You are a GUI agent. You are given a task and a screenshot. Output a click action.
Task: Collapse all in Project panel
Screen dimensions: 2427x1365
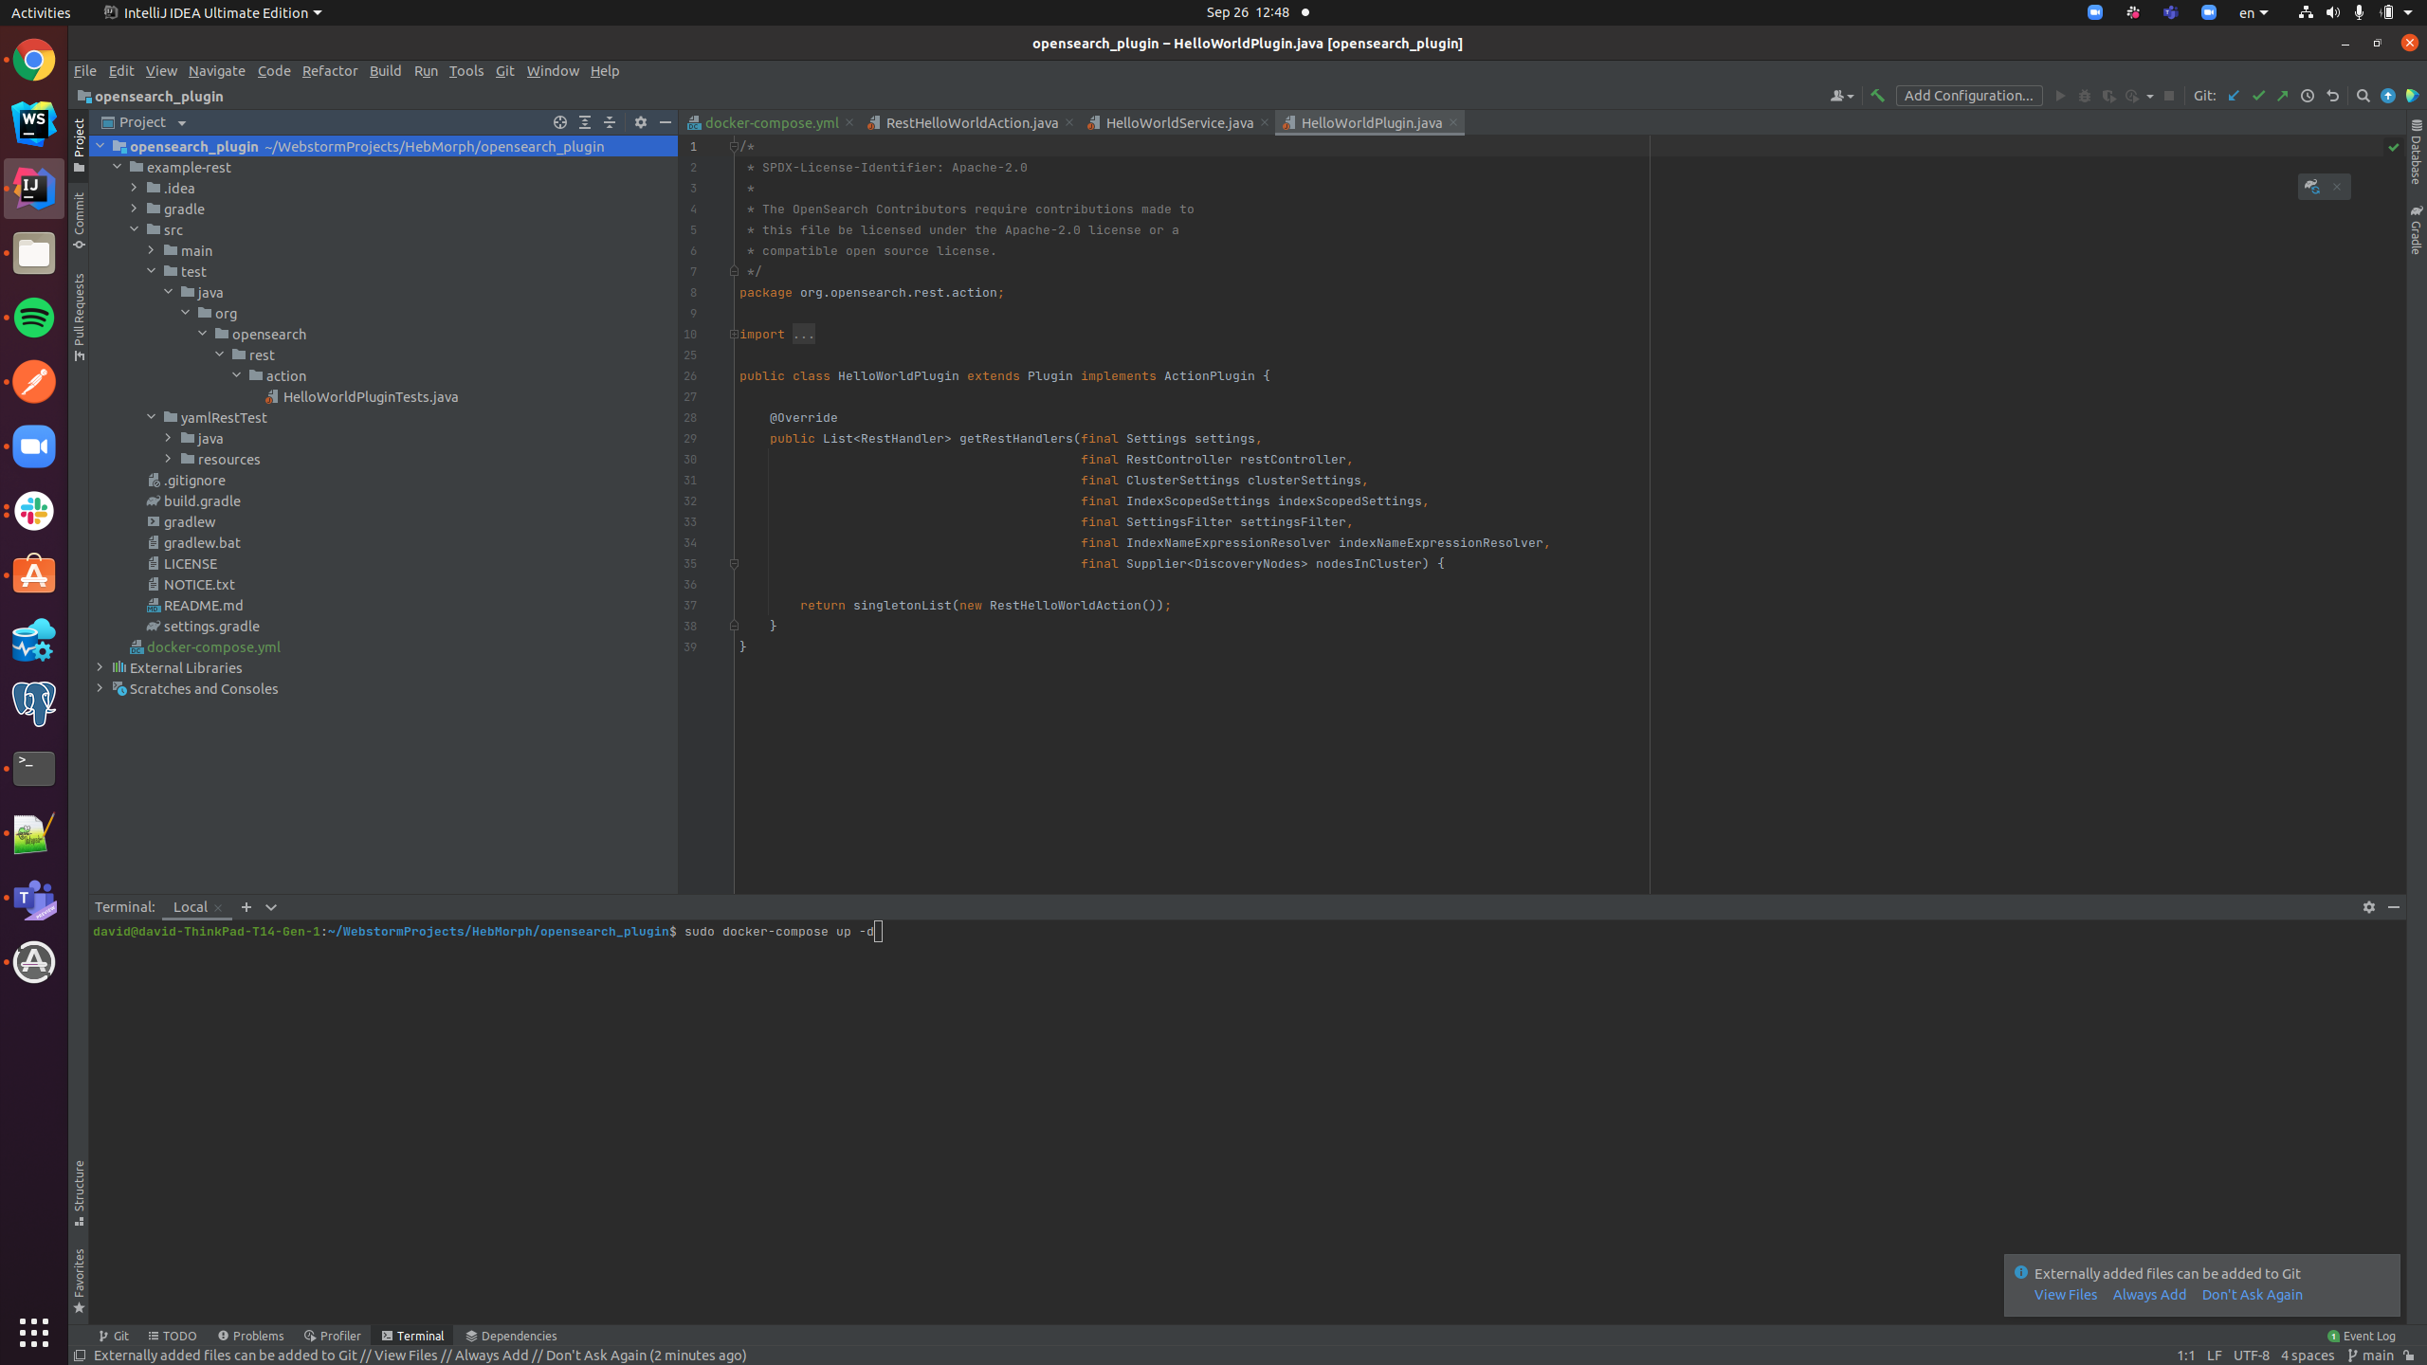(x=610, y=122)
